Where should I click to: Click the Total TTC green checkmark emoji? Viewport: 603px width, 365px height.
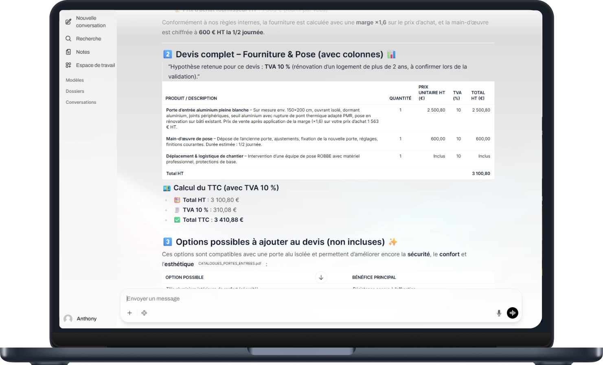point(177,220)
